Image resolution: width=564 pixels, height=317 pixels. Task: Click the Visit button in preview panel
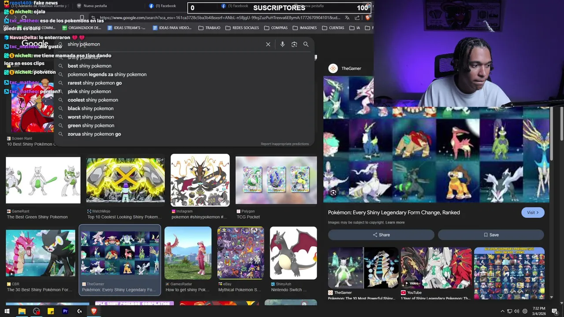click(533, 212)
